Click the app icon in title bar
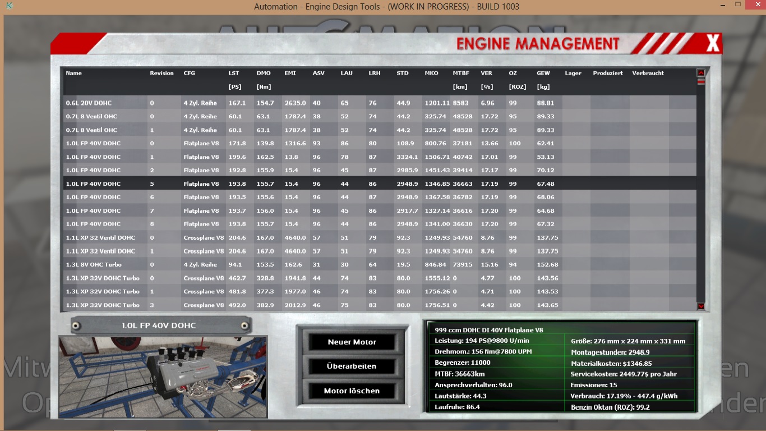The image size is (766, 431). [10, 7]
